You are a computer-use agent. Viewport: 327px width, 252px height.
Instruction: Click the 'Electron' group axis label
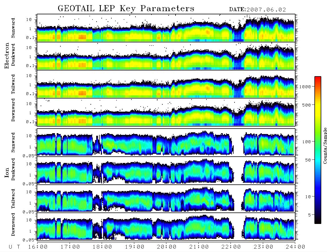[x=7, y=56]
